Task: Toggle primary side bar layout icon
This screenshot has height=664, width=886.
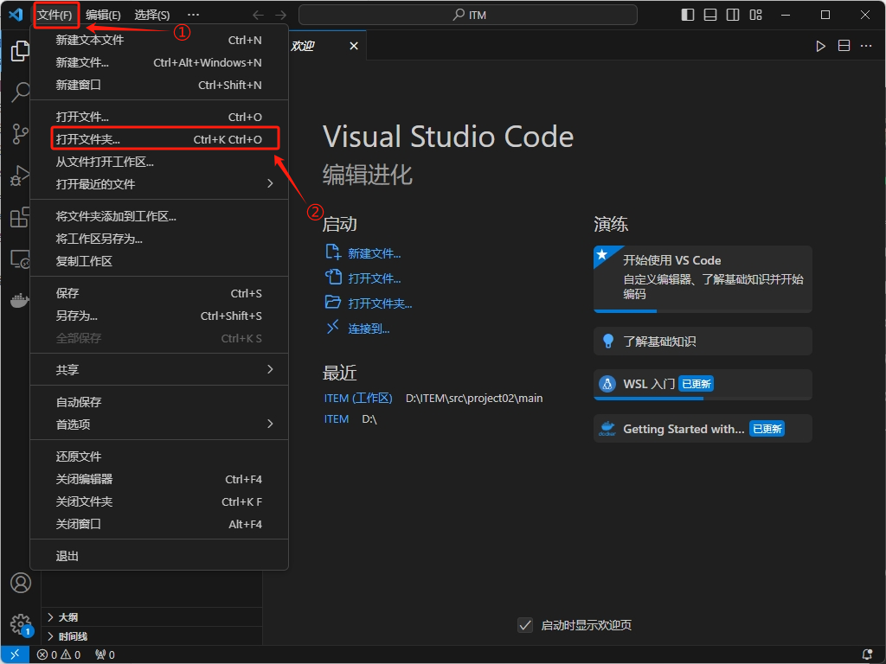Action: coord(688,15)
